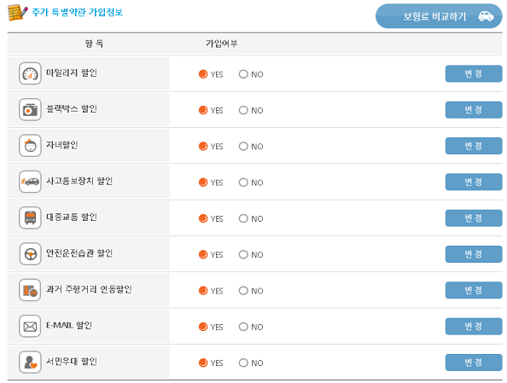
Task: Click the low-income preferential discount person icon
Action: coord(30,362)
